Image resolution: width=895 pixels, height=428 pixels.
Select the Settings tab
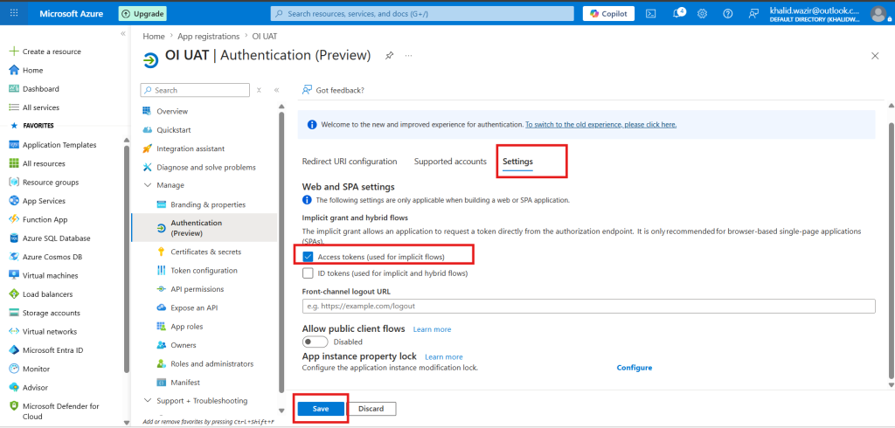click(x=517, y=162)
